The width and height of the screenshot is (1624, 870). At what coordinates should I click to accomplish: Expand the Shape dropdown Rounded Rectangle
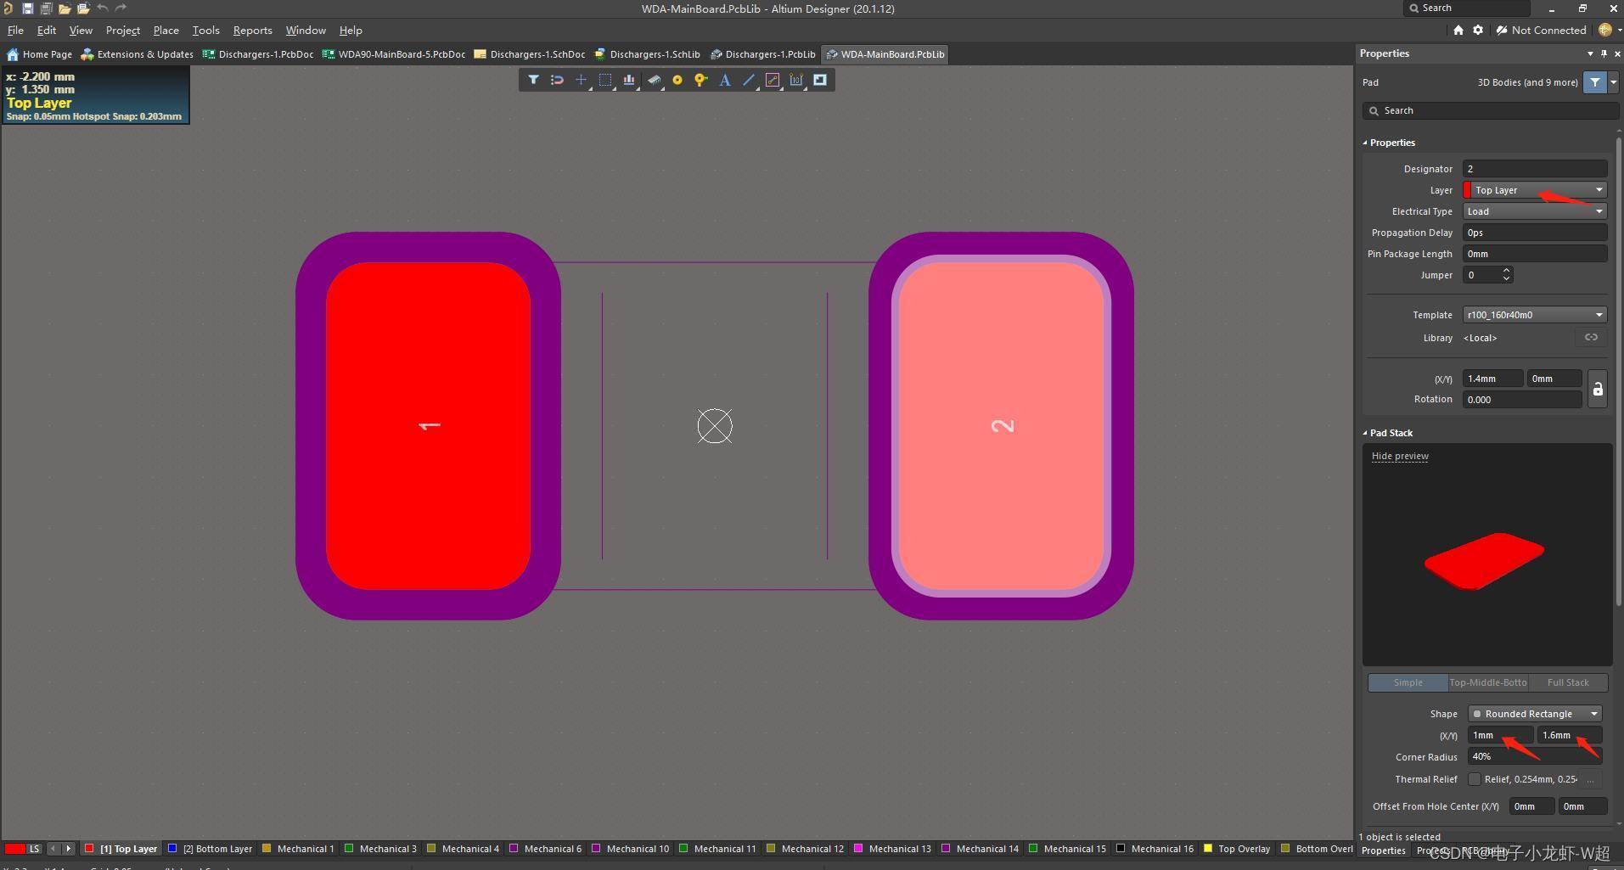pos(1535,714)
